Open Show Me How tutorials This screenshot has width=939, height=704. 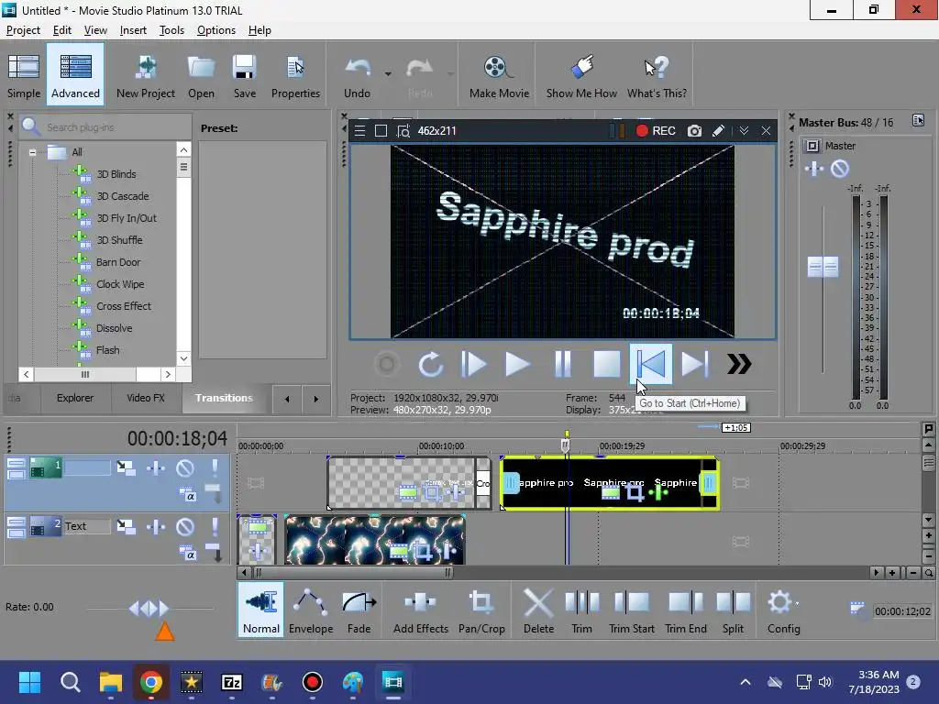point(581,75)
